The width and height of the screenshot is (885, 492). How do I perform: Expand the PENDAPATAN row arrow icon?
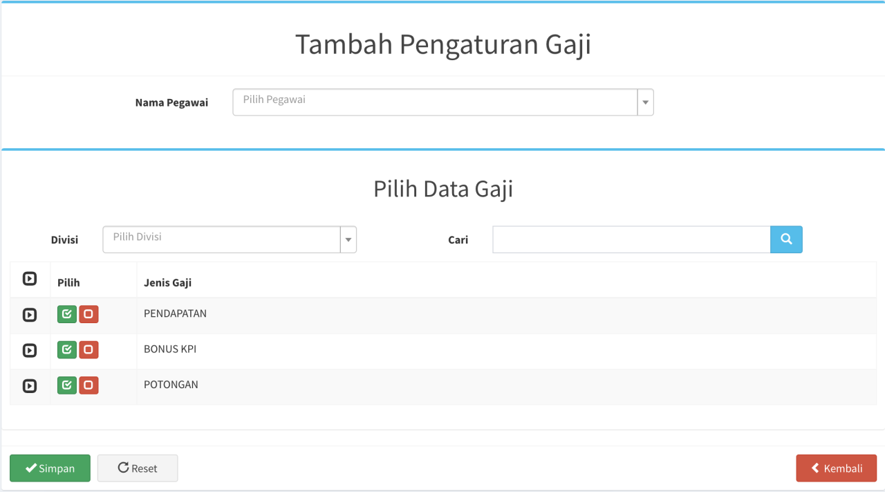(30, 315)
